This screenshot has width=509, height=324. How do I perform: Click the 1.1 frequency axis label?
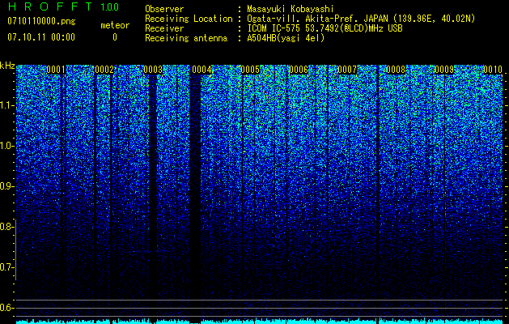pos(7,105)
